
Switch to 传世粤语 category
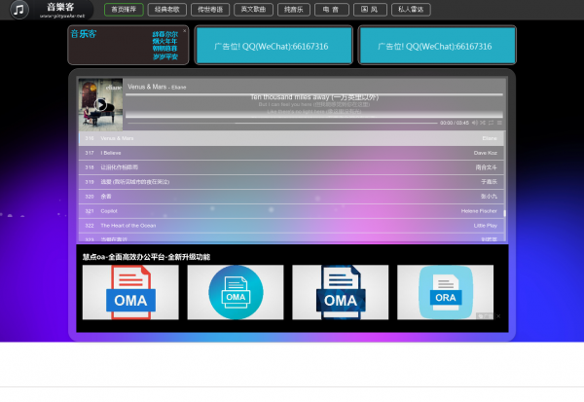(x=208, y=9)
